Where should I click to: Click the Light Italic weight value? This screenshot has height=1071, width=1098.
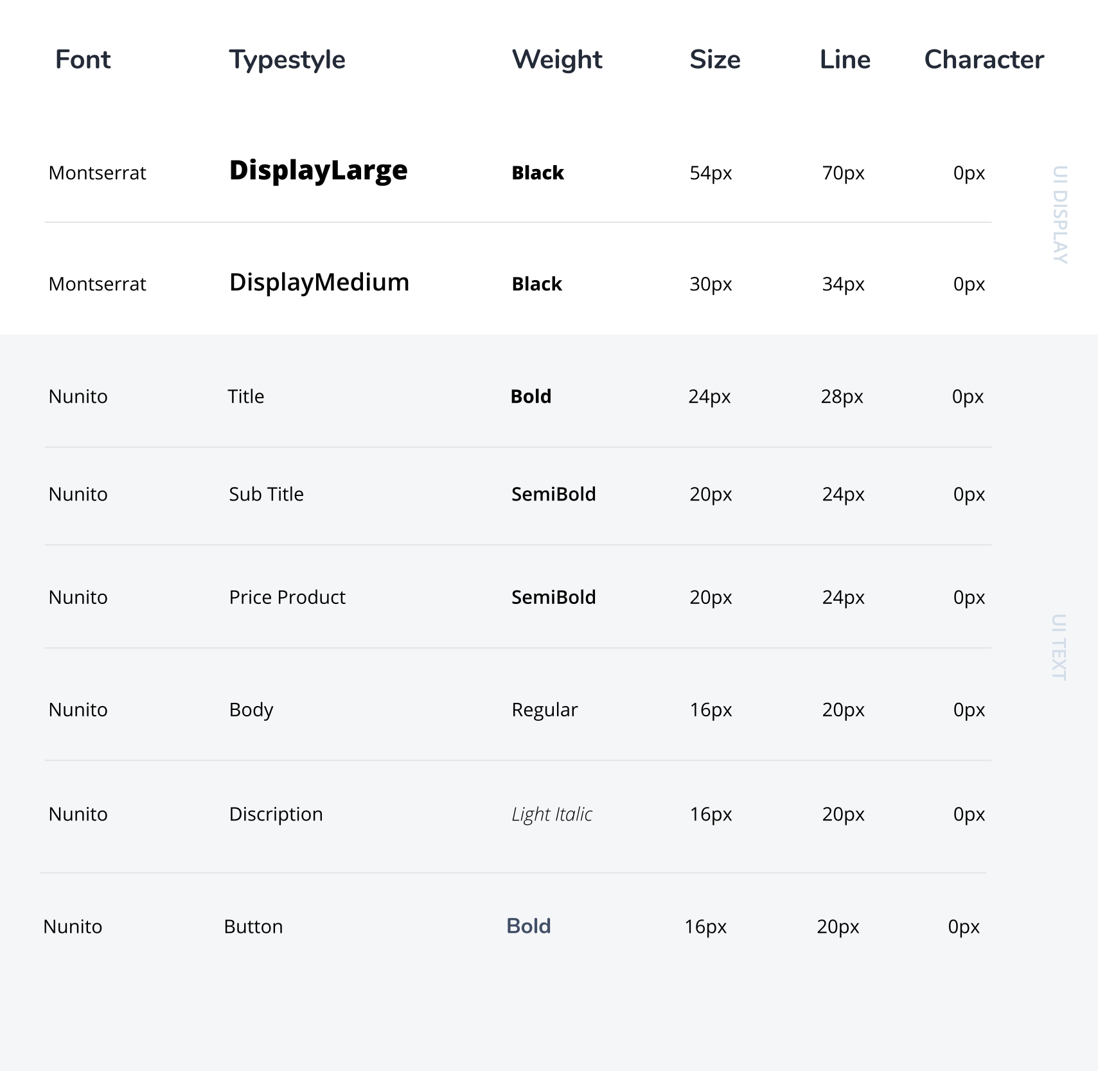(x=552, y=815)
